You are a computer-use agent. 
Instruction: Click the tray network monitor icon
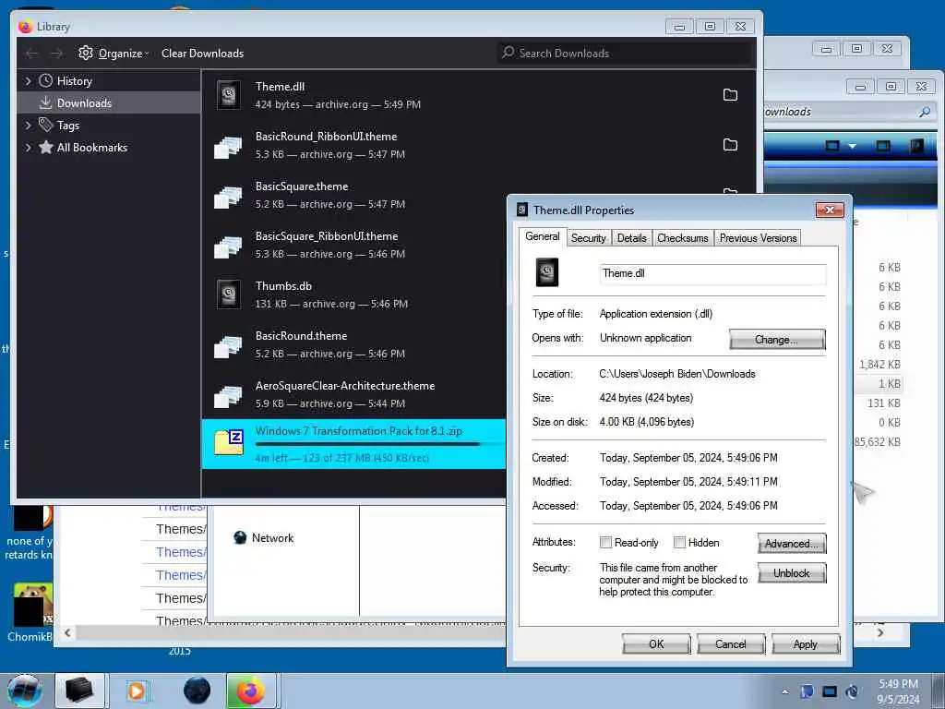(x=830, y=691)
